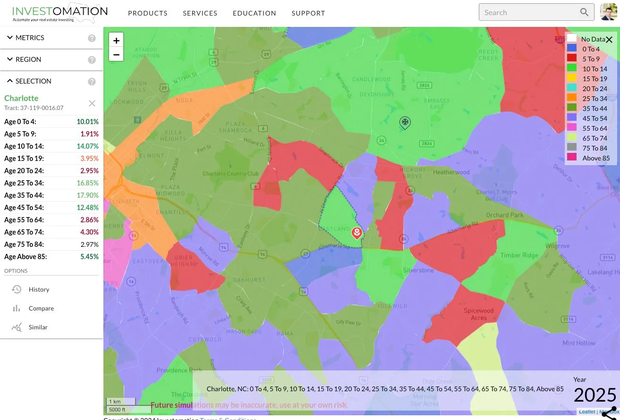Click the 65 To 74 legend swatch

[572, 137]
